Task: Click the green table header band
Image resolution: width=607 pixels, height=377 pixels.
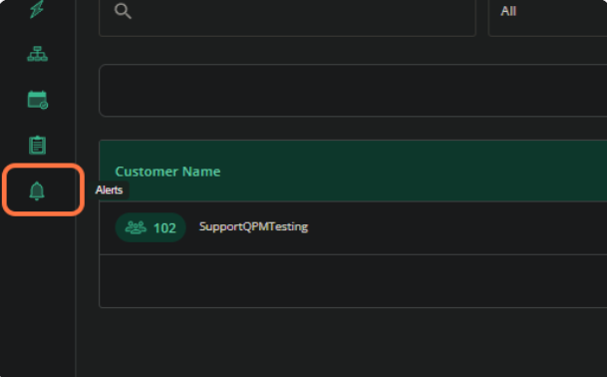Action: pos(353,171)
